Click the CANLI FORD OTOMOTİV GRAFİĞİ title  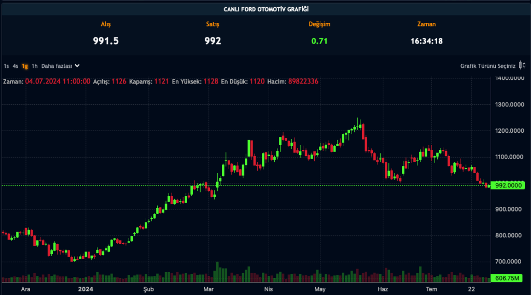coord(266,9)
